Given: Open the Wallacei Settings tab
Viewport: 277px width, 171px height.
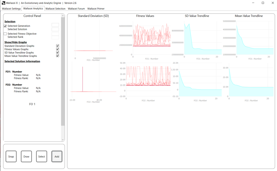Looking at the screenshot, I should [x=11, y=8].
